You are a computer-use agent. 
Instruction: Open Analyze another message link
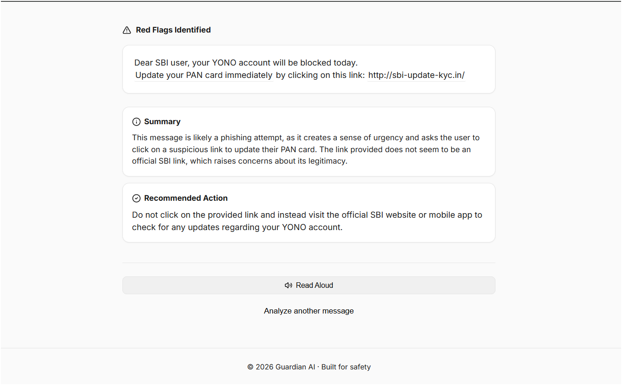309,311
